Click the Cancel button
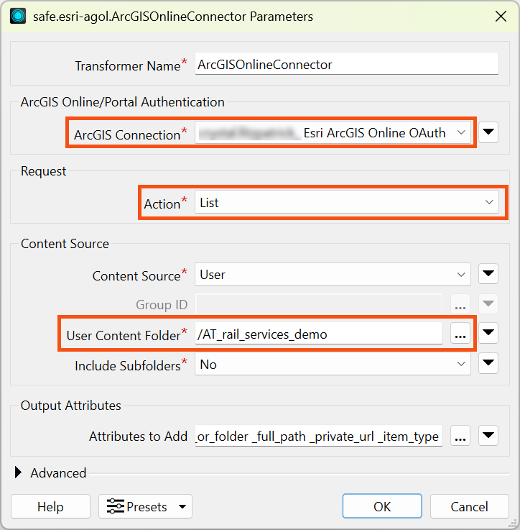 click(x=469, y=506)
